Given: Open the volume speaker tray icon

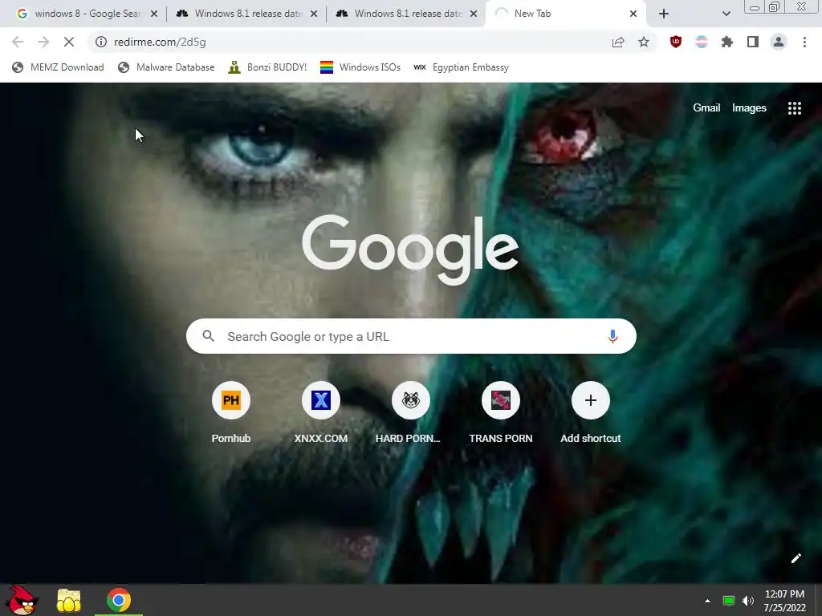Looking at the screenshot, I should coord(748,601).
